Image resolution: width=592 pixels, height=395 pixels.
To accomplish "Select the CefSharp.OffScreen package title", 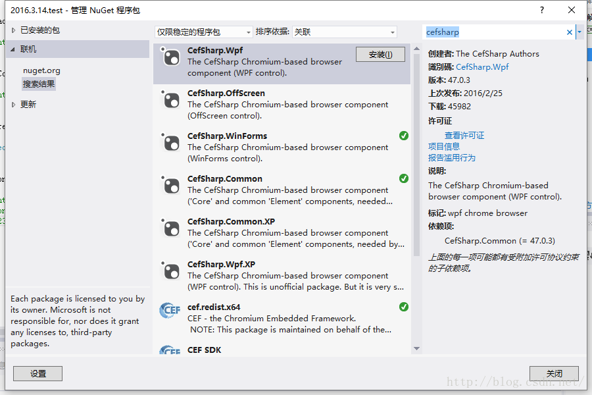I will coord(226,93).
